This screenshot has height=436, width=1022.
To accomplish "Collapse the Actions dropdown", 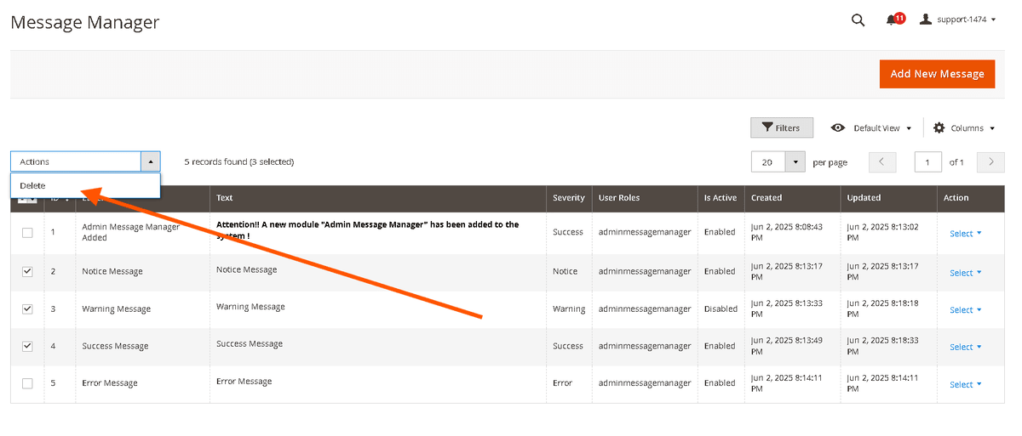I will pos(150,161).
